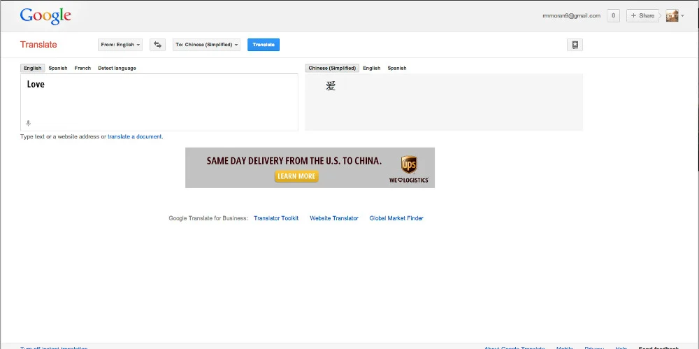Image resolution: width=699 pixels, height=349 pixels.
Task: Open the Phrasebook star icon
Action: 575,45
